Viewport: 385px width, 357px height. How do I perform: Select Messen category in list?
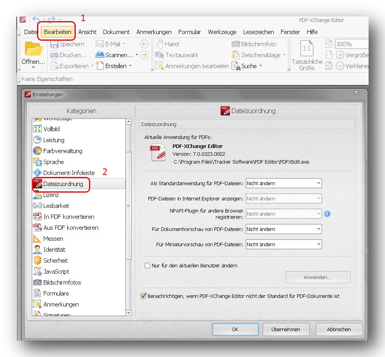coord(78,238)
